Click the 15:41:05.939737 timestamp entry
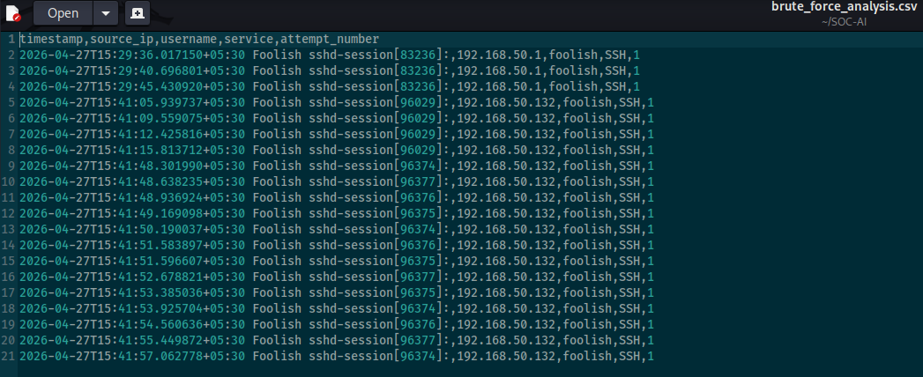This screenshot has height=377, width=923. click(x=131, y=102)
